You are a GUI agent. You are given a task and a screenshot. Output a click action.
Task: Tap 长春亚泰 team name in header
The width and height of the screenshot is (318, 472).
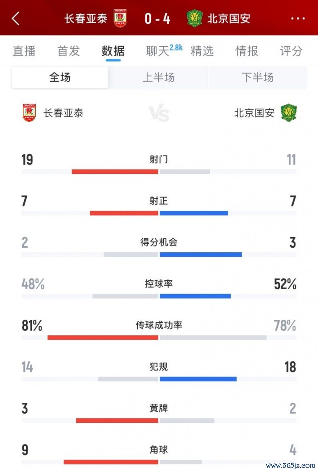(x=86, y=19)
